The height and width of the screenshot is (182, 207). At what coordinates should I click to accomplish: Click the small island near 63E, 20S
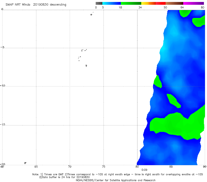(25, 163)
